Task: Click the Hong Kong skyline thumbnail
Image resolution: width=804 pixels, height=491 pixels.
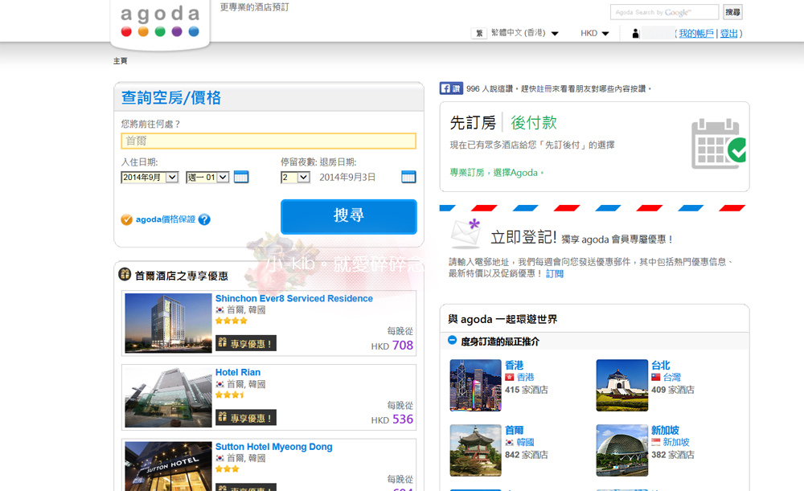Action: coord(475,386)
